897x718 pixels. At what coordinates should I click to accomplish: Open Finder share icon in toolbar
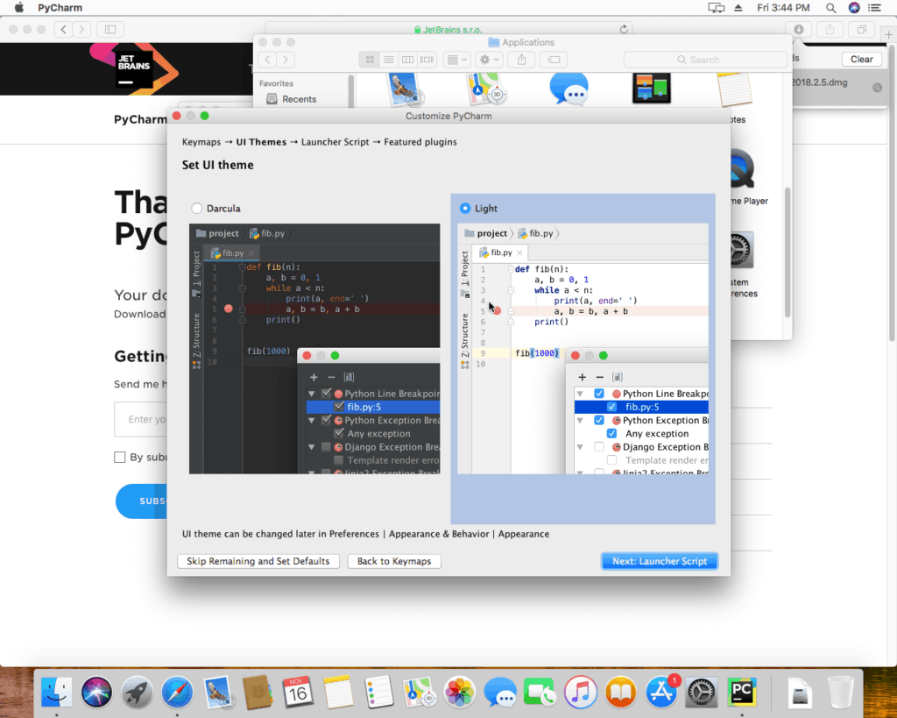522,60
